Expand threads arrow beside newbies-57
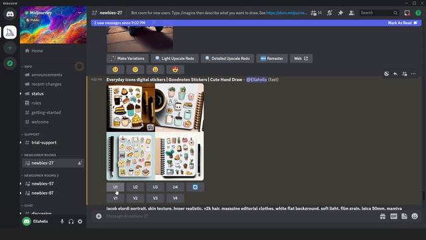The height and width of the screenshot is (240, 426). tap(21, 184)
